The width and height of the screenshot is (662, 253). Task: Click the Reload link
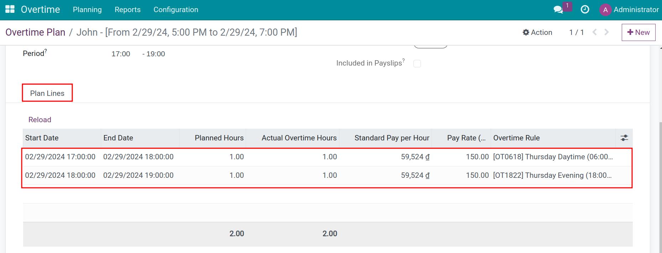click(x=40, y=120)
